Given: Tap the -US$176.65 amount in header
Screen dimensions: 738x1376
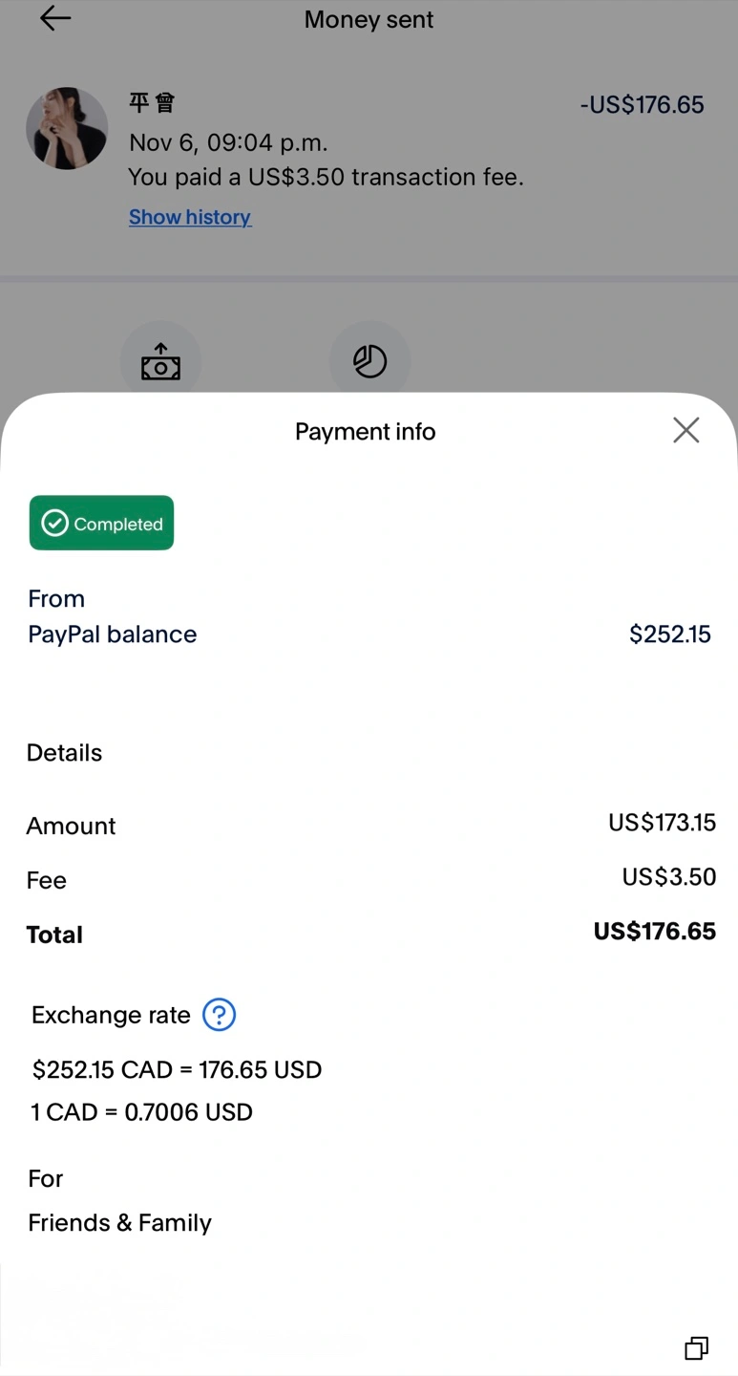Looking at the screenshot, I should [642, 105].
